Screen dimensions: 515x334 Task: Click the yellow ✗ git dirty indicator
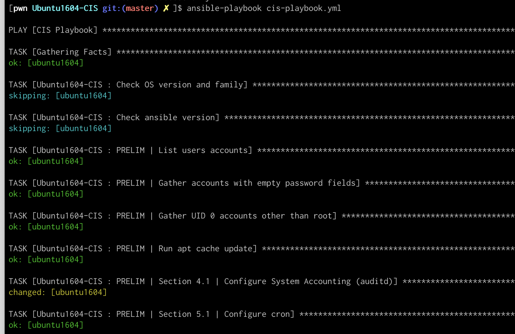point(166,8)
